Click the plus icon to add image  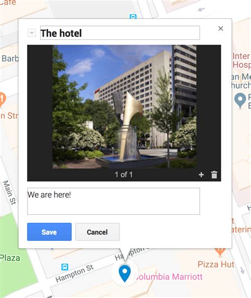pos(201,174)
